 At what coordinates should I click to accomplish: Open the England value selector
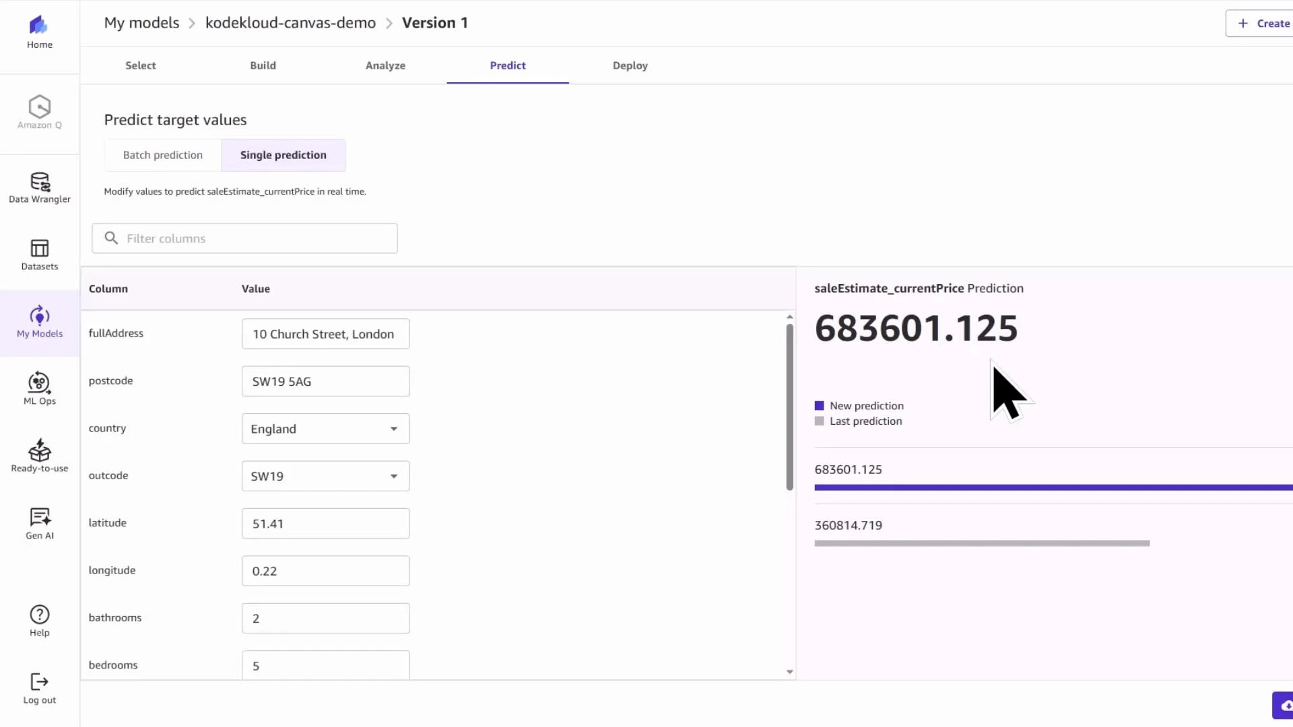325,428
